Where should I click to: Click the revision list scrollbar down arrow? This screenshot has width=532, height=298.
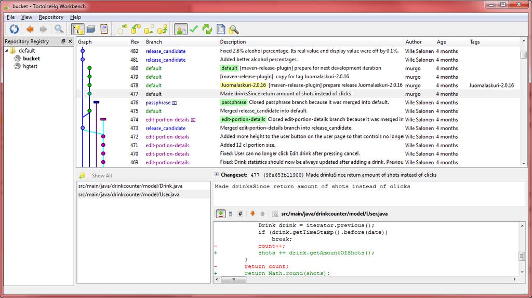pos(524,164)
